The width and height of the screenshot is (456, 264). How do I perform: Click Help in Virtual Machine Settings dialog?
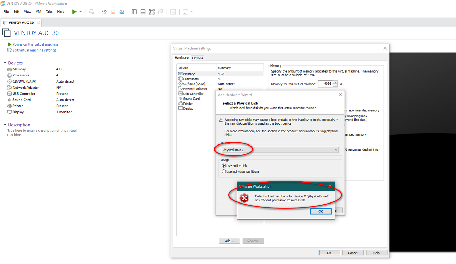click(377, 253)
